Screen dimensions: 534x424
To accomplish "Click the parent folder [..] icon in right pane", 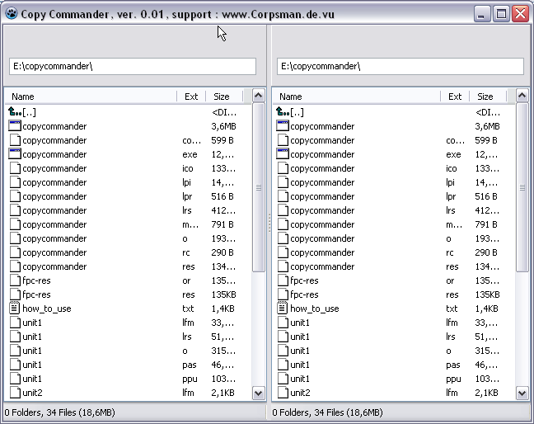I will (x=282, y=112).
